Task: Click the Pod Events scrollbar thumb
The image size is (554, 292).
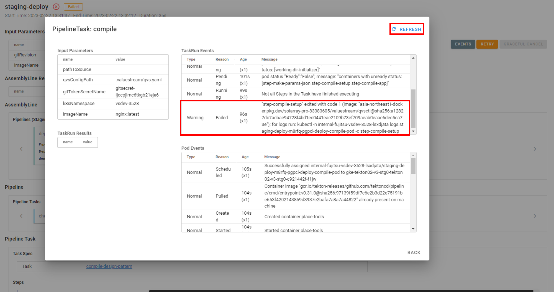Action: coord(413,166)
